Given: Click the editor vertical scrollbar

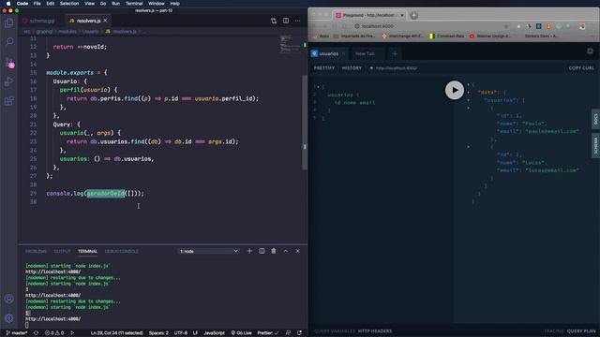Looking at the screenshot, I should pos(305,123).
